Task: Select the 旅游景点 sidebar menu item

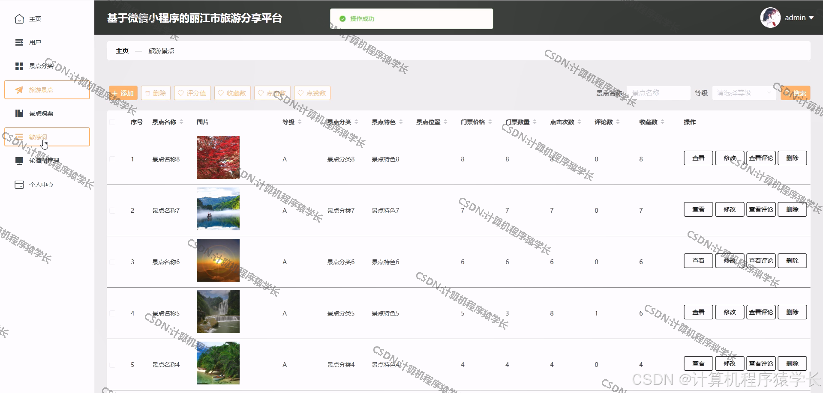Action: (47, 90)
